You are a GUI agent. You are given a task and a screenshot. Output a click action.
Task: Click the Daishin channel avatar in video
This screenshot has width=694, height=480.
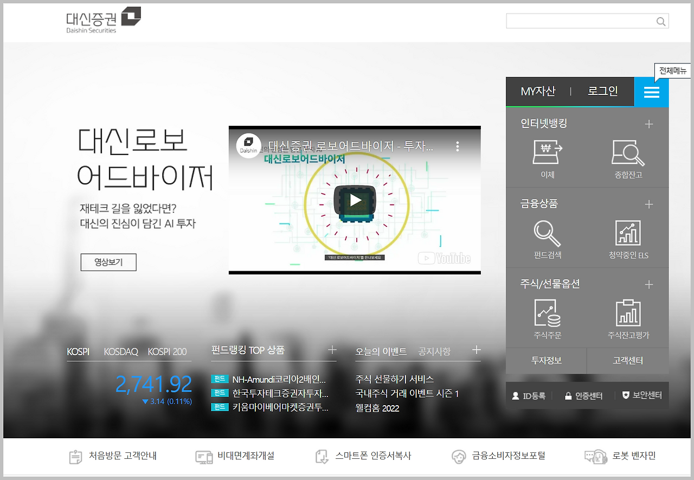pos(248,146)
